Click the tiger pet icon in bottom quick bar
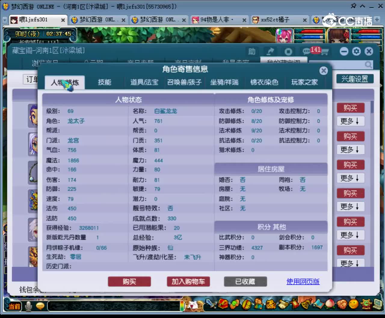This screenshot has width=385, height=318. [270, 304]
